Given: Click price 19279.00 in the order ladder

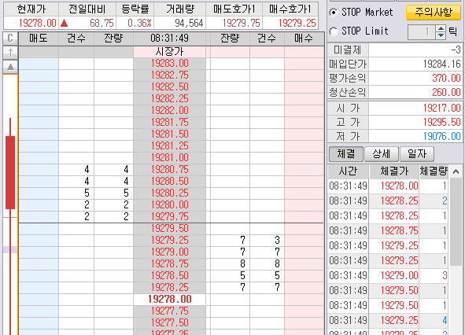Looking at the screenshot, I should 169,252.
